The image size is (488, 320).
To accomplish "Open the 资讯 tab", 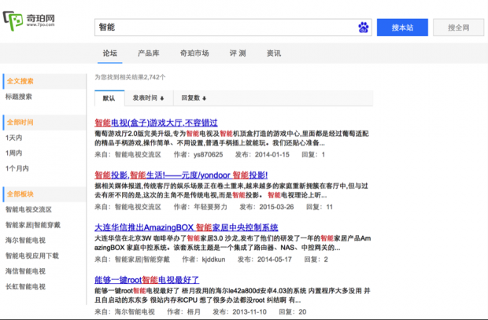I will pyautogui.click(x=274, y=53).
